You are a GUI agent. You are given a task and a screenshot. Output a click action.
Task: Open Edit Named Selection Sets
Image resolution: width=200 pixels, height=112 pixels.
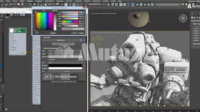(86, 5)
